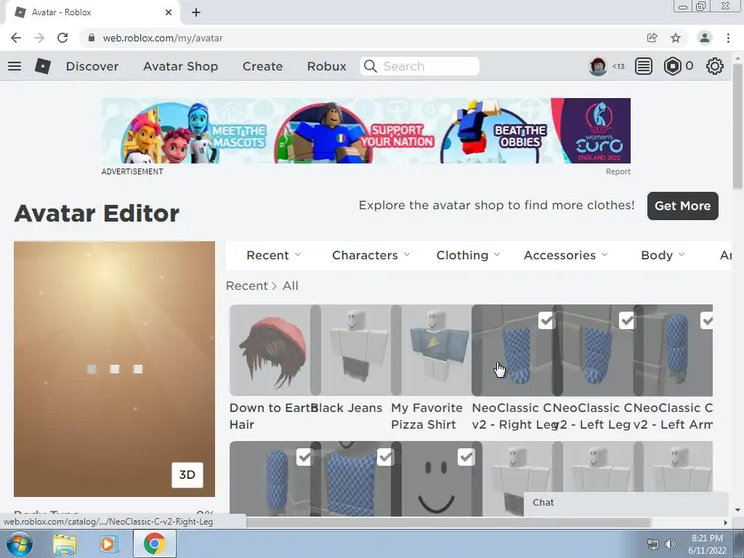The height and width of the screenshot is (558, 744).
Task: Go back with browser back arrow
Action: point(16,38)
